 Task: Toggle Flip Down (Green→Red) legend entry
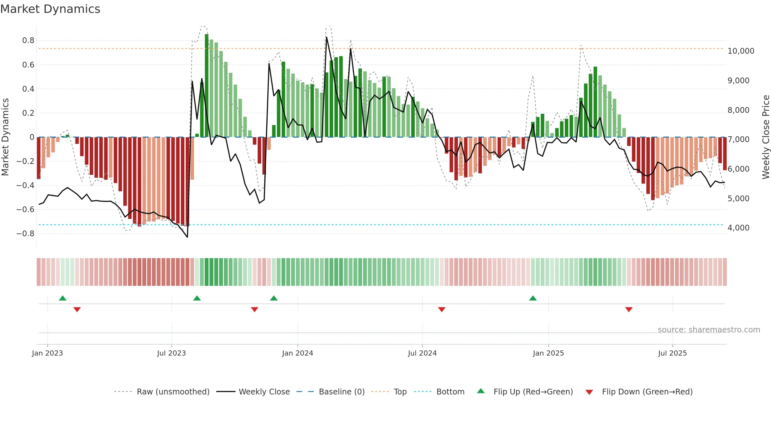click(639, 392)
